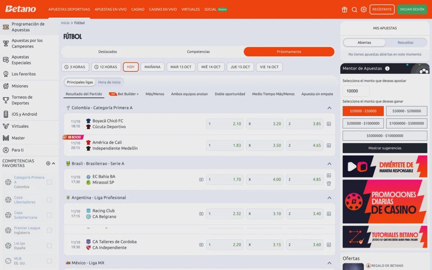Image resolution: width=432 pixels, height=270 pixels.
Task: Open Diviértete de Manera Responsable banner
Action: [x=385, y=166]
